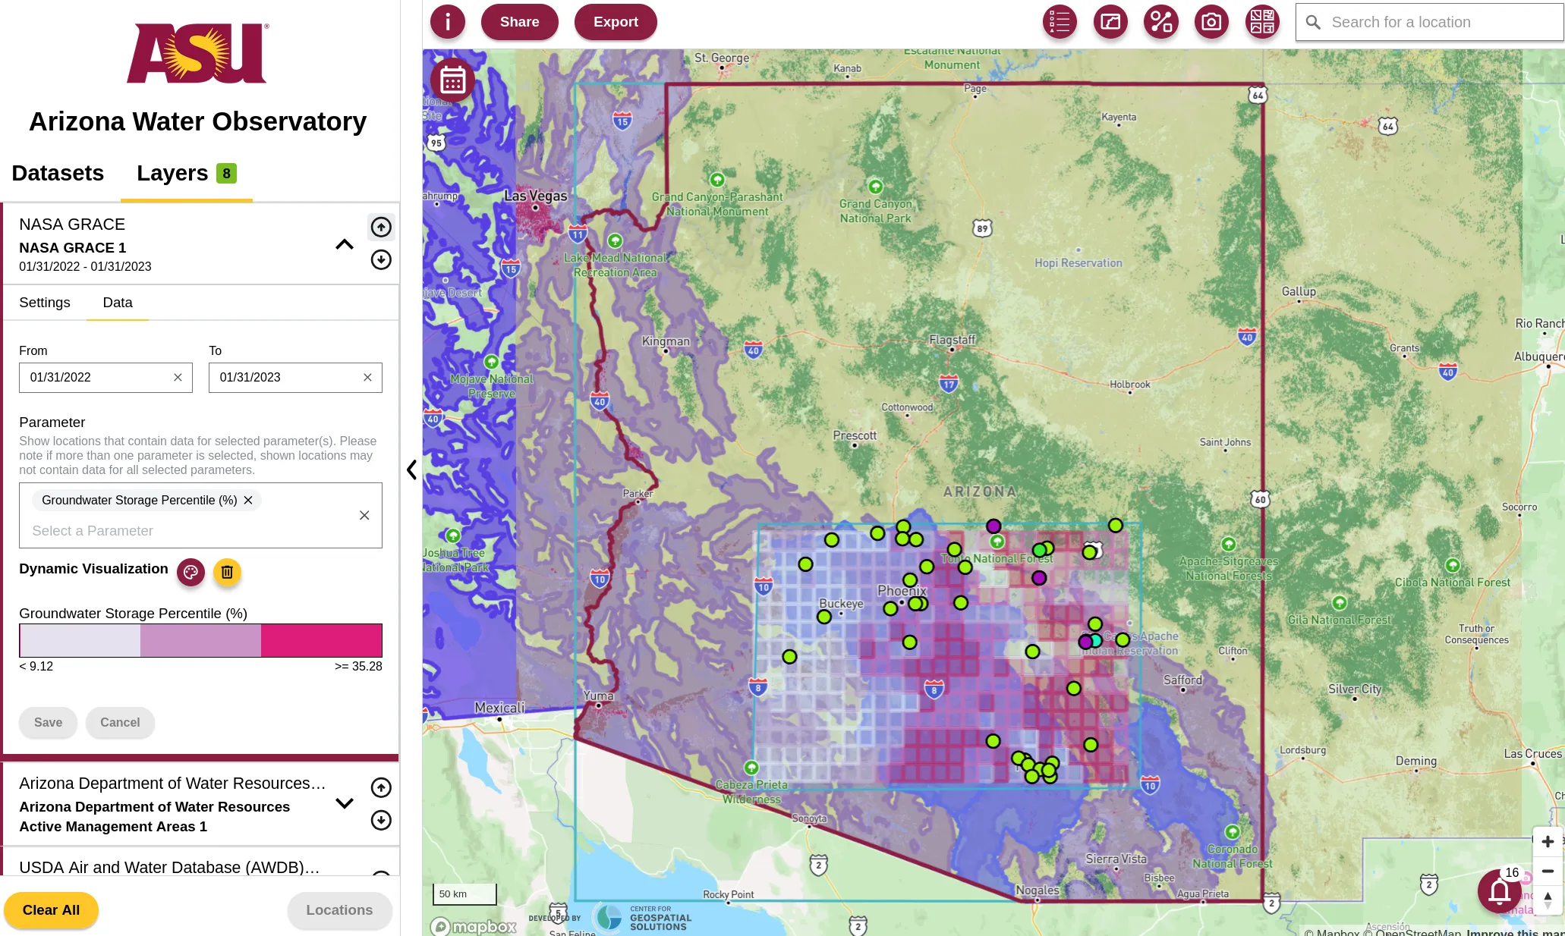Image resolution: width=1565 pixels, height=936 pixels.
Task: Click the Flagstaff label on map
Action: pyautogui.click(x=953, y=340)
